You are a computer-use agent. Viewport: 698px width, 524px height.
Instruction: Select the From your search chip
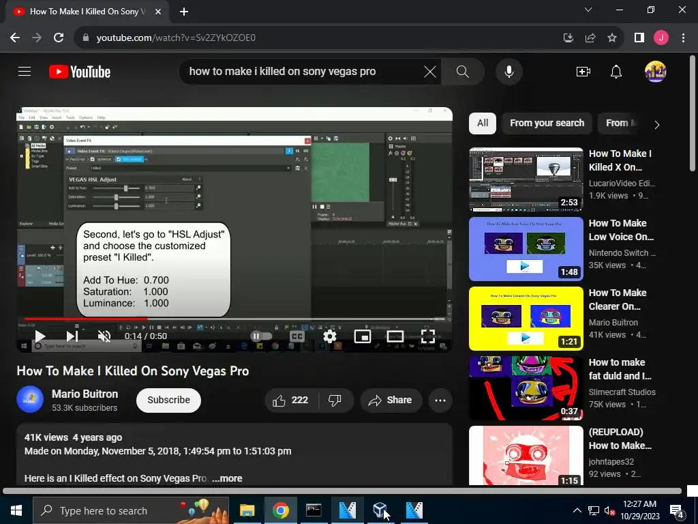tap(547, 123)
